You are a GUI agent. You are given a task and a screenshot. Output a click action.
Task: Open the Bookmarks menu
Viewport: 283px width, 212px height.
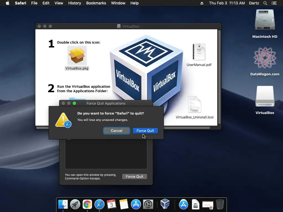click(96, 3)
